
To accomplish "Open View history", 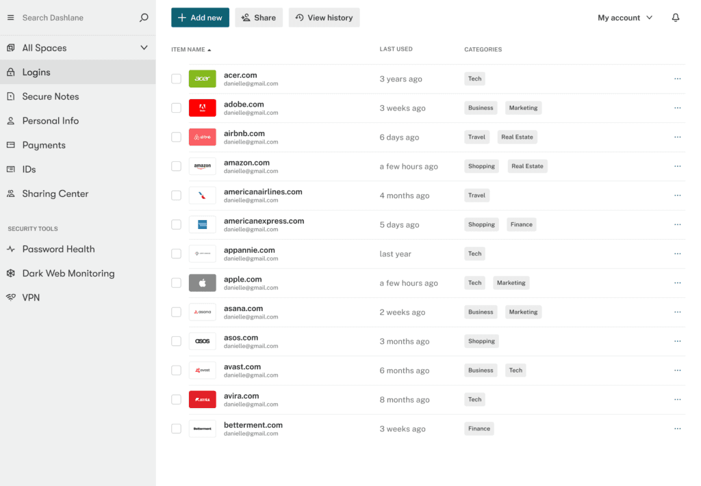I will (324, 17).
